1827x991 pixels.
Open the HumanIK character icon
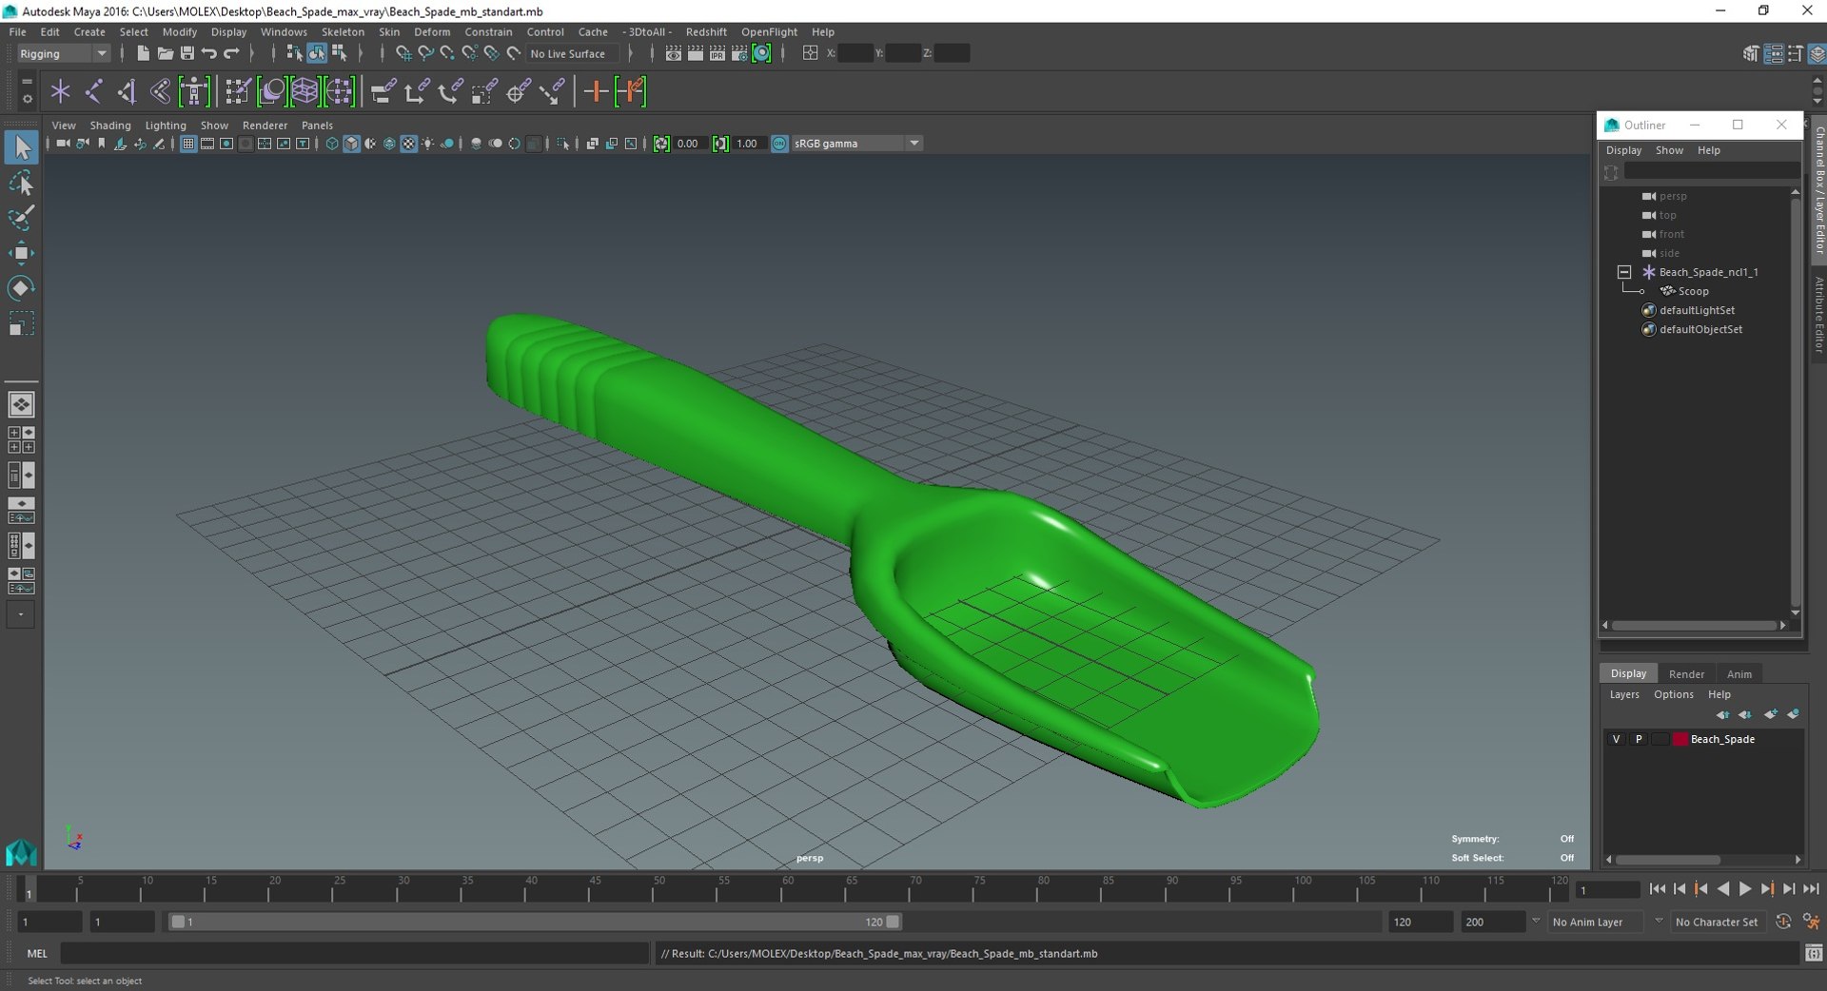click(x=194, y=91)
